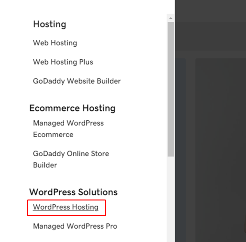Click the menu's vertical scrollbar thumb
This screenshot has height=242, width=246.
[x=171, y=89]
